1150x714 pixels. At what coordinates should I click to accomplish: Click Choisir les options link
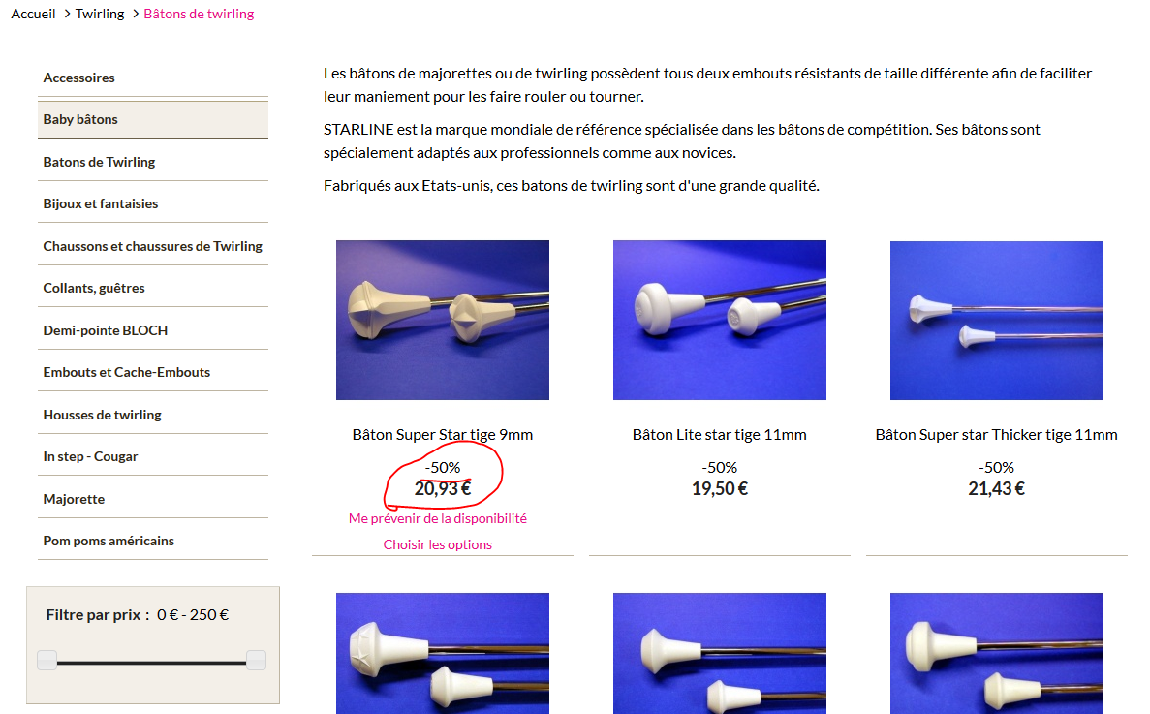438,544
